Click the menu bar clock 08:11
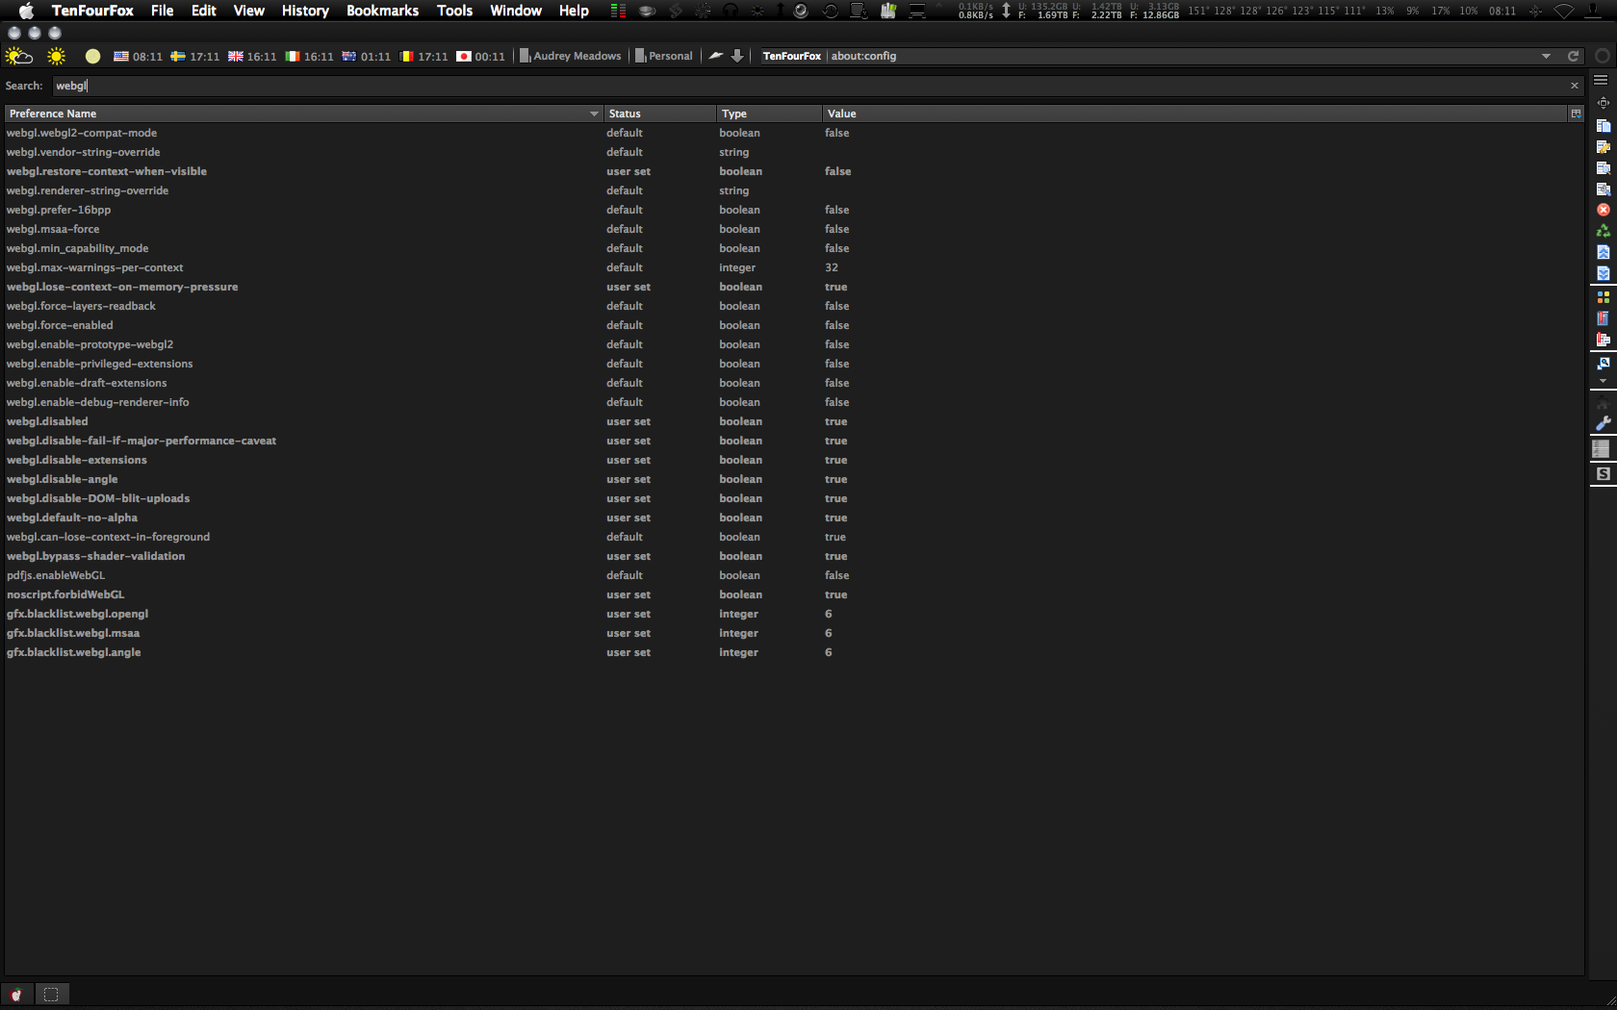This screenshot has height=1010, width=1617. (x=1502, y=12)
